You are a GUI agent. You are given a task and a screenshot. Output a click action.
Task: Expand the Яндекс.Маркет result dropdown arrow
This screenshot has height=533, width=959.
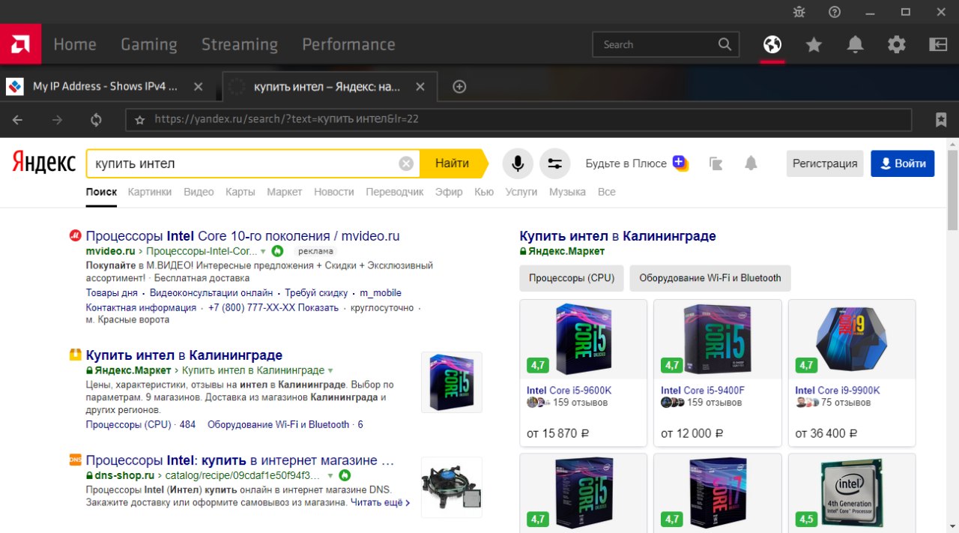click(x=330, y=370)
